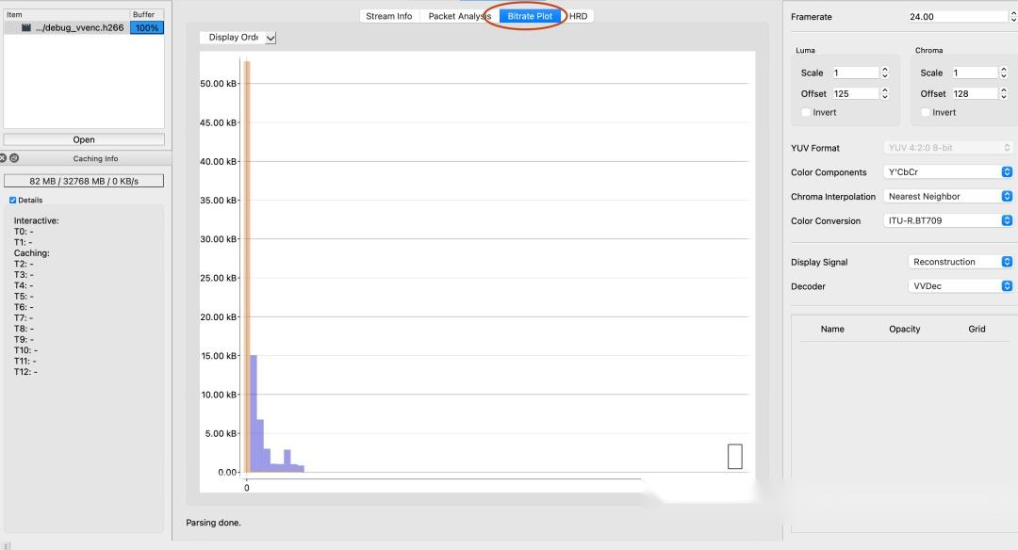Open the HRD tab

[x=579, y=16]
